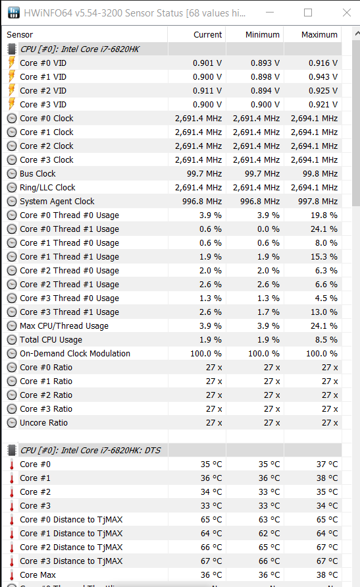
Task: Click clock icon next to Bus Clock
Action: click(x=12, y=174)
